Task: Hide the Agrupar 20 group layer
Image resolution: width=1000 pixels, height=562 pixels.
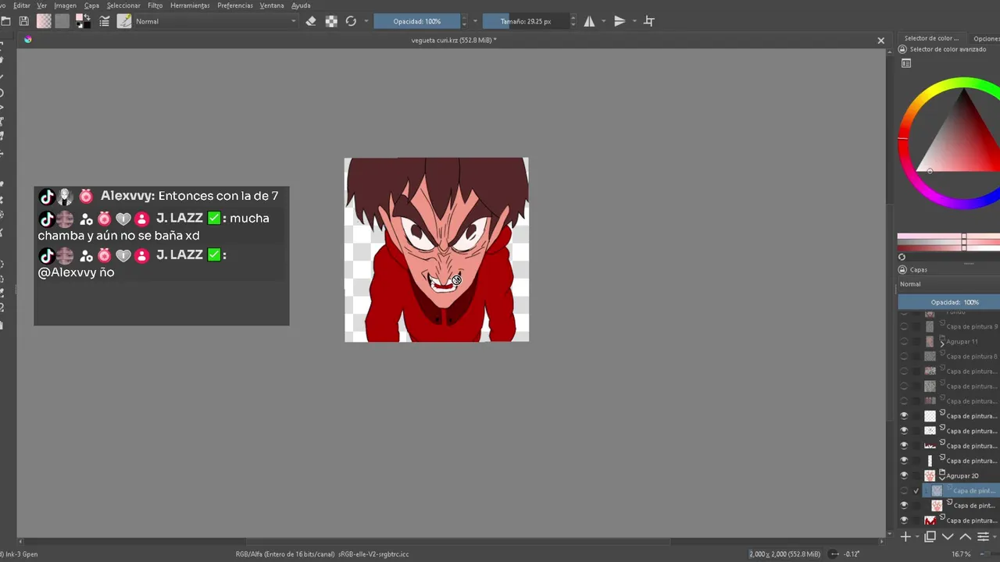Action: click(x=904, y=475)
